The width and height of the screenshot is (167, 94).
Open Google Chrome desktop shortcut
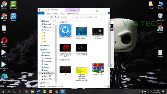click(4, 6)
